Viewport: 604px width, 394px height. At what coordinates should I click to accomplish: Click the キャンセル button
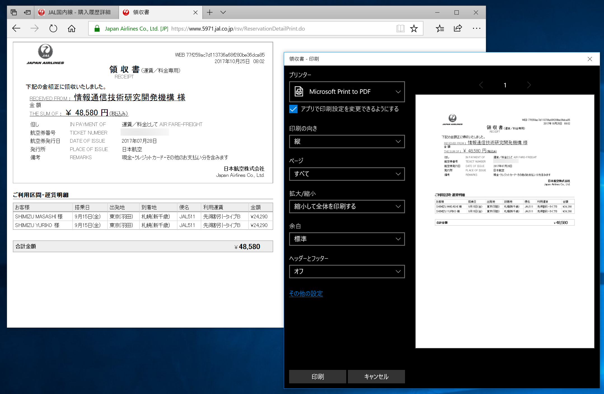pos(376,377)
